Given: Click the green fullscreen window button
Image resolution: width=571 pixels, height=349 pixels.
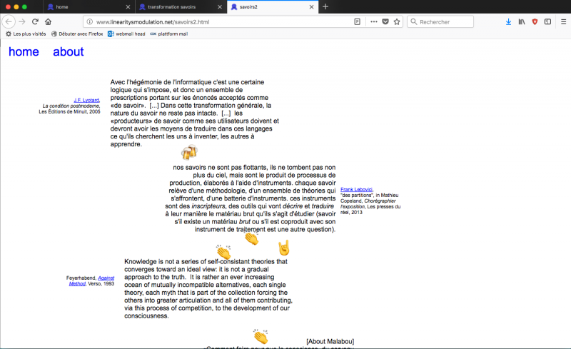Looking at the screenshot, I should click(x=24, y=7).
